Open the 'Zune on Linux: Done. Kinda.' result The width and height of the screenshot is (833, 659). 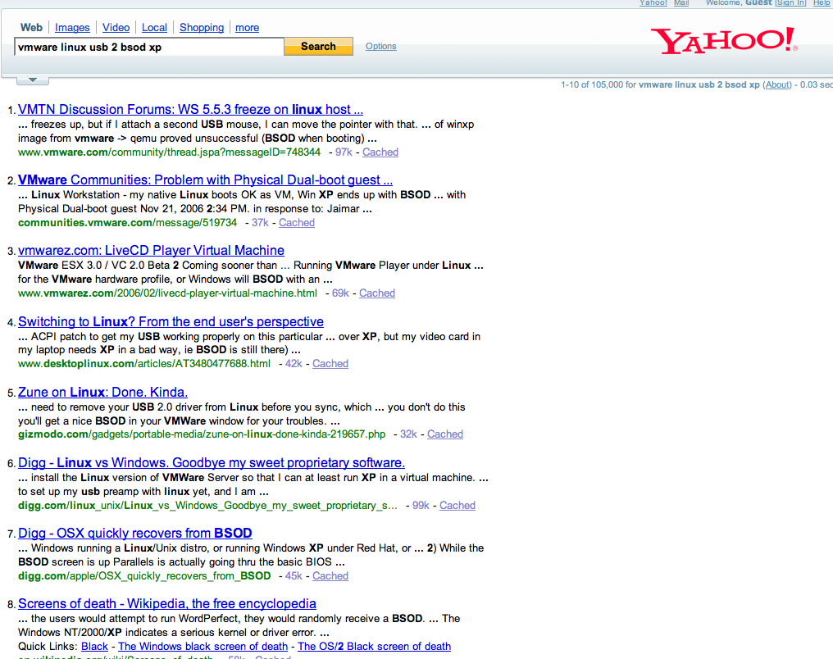[x=102, y=393]
